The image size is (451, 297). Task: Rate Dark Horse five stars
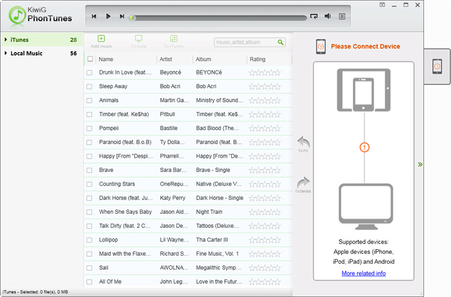[x=277, y=198]
